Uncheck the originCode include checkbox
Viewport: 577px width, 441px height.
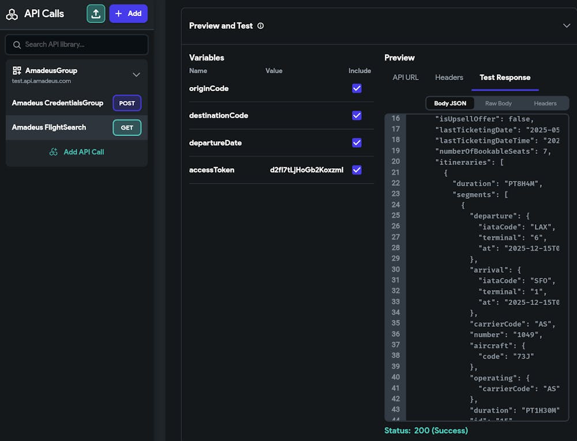357,88
